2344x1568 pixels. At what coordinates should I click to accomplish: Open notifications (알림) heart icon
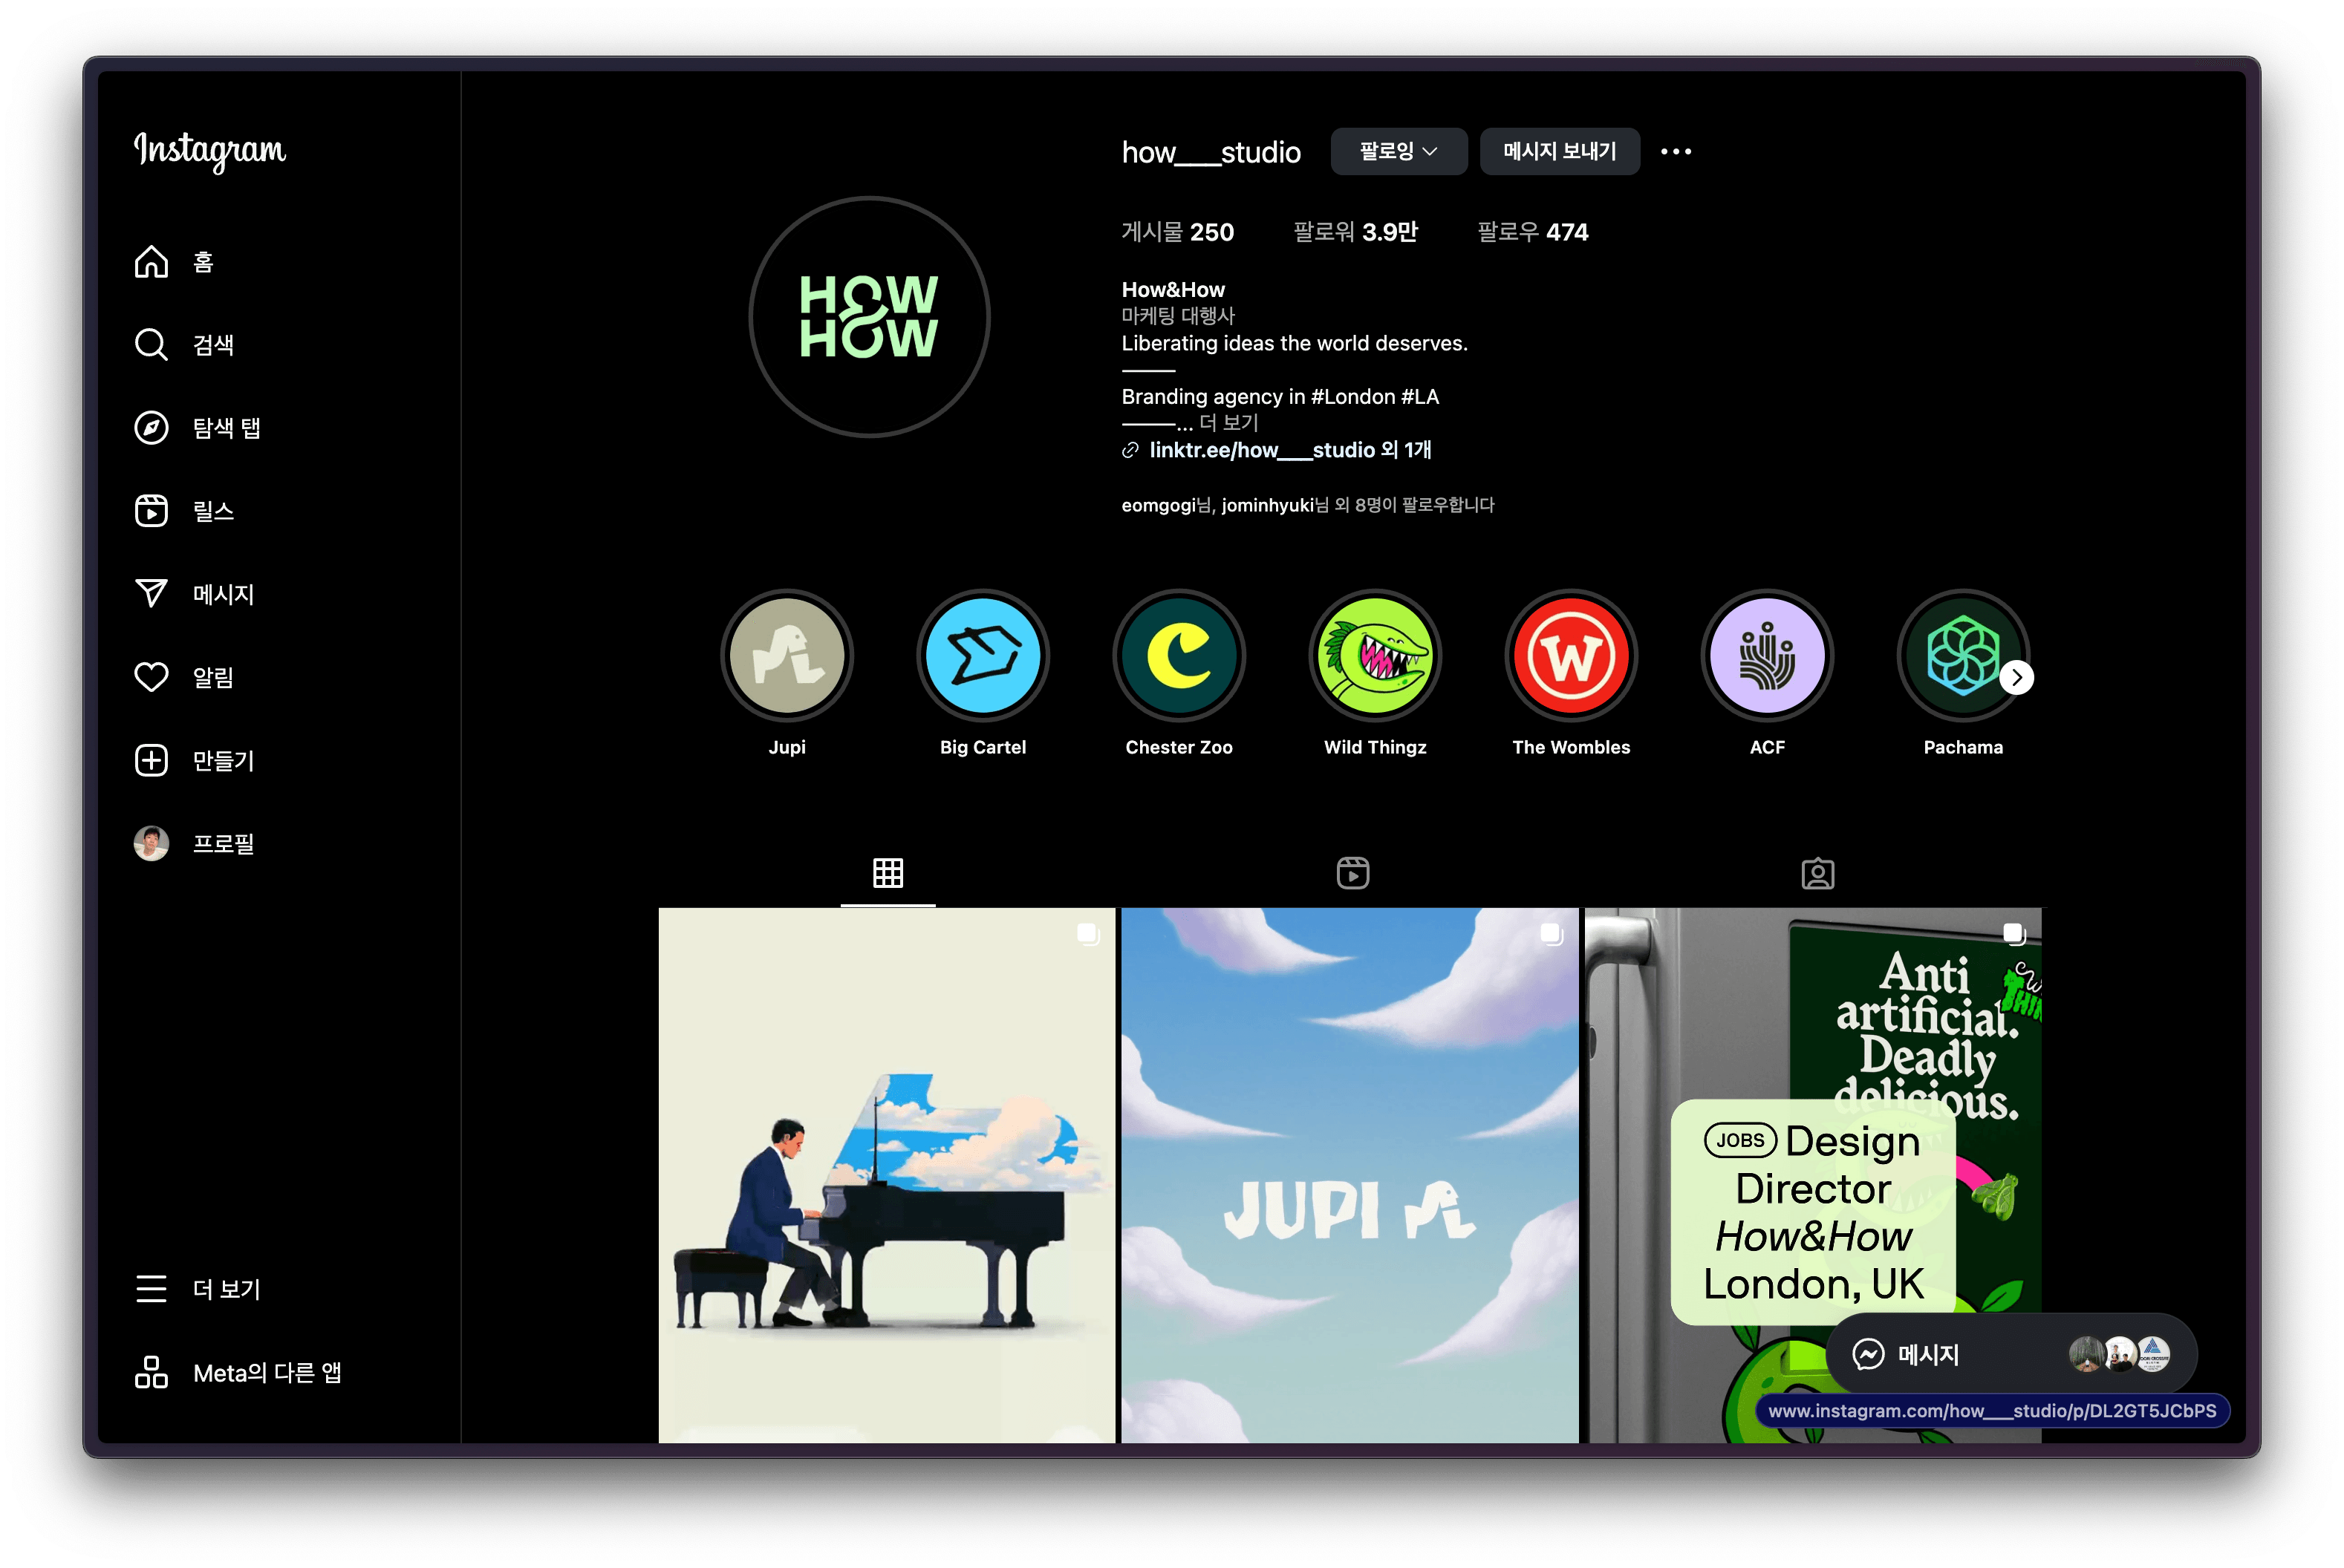tap(151, 677)
